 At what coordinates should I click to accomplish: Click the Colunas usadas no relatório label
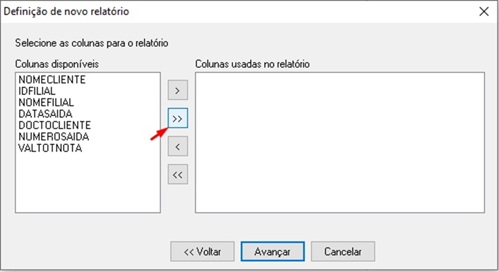252,64
